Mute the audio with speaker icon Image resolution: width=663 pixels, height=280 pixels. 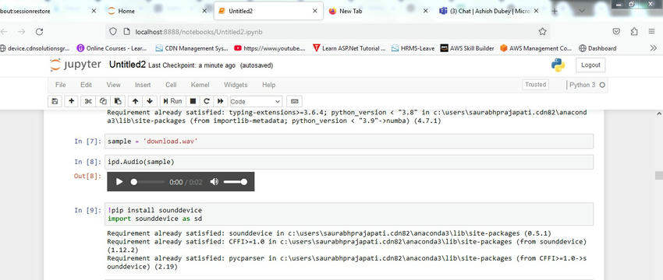click(214, 182)
